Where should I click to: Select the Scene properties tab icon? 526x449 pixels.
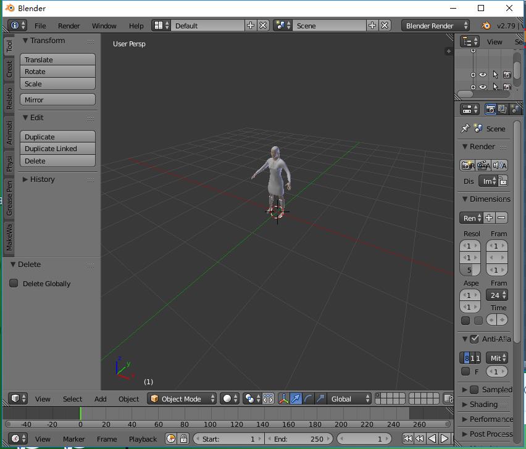pyautogui.click(x=515, y=109)
